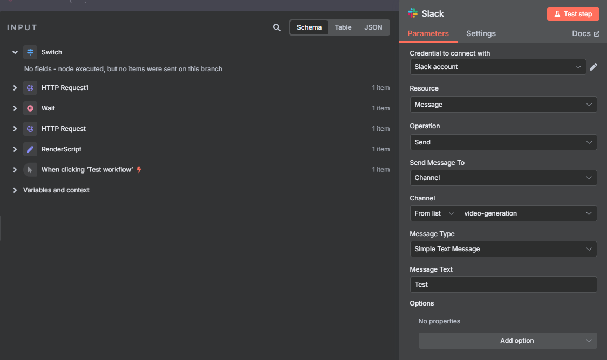Switch input view to Table
The image size is (607, 360).
click(x=343, y=27)
